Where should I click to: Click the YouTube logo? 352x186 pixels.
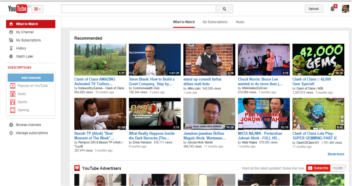pos(18,9)
